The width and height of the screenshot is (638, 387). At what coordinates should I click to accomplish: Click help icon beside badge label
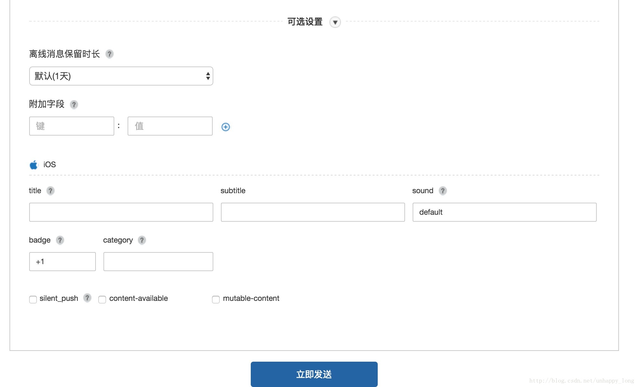pos(60,240)
